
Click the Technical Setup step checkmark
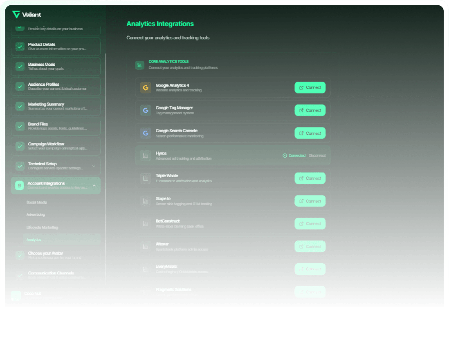(20, 166)
